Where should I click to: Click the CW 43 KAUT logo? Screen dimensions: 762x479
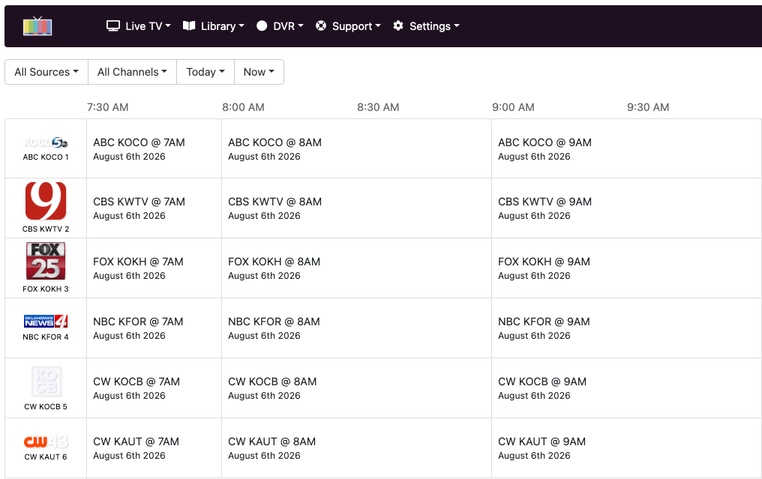click(x=46, y=441)
